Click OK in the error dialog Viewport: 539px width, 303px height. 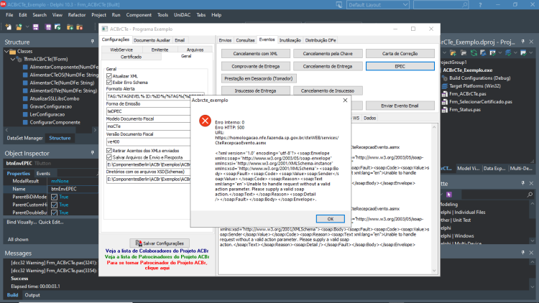pos(330,219)
